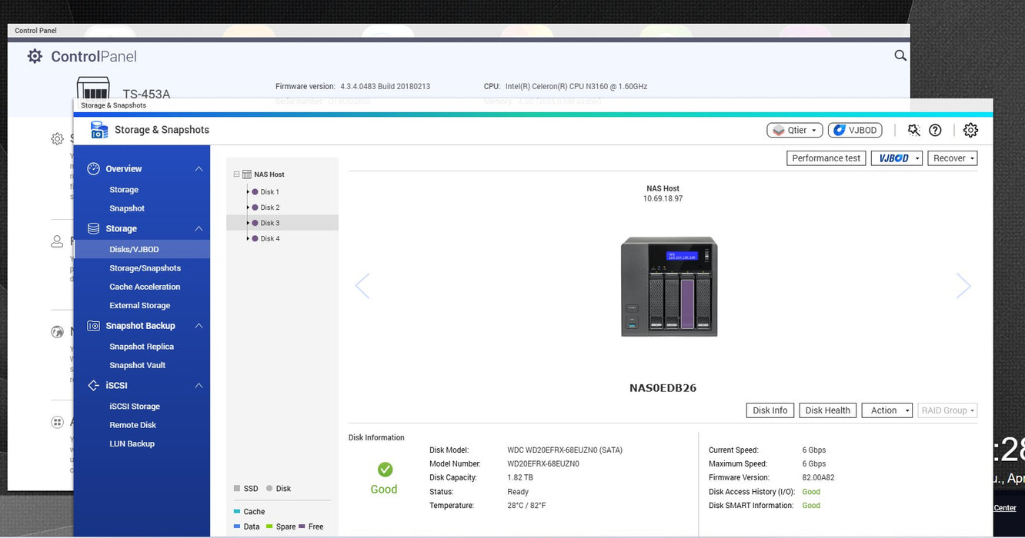Viewport: 1025px width, 538px height.
Task: Open iSCSI Storage
Action: coord(135,407)
